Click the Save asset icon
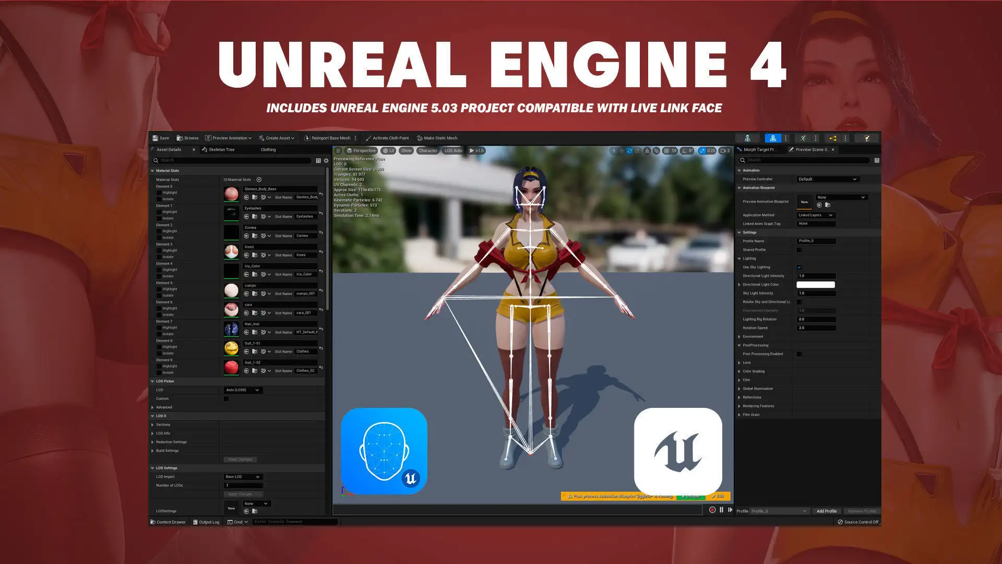 pos(156,138)
